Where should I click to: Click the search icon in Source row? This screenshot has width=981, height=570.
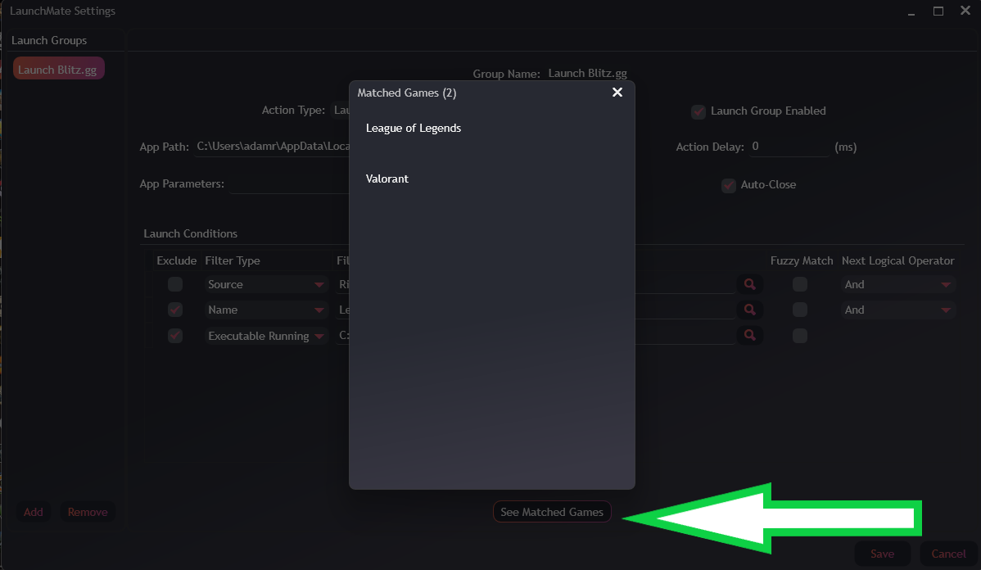click(x=749, y=285)
